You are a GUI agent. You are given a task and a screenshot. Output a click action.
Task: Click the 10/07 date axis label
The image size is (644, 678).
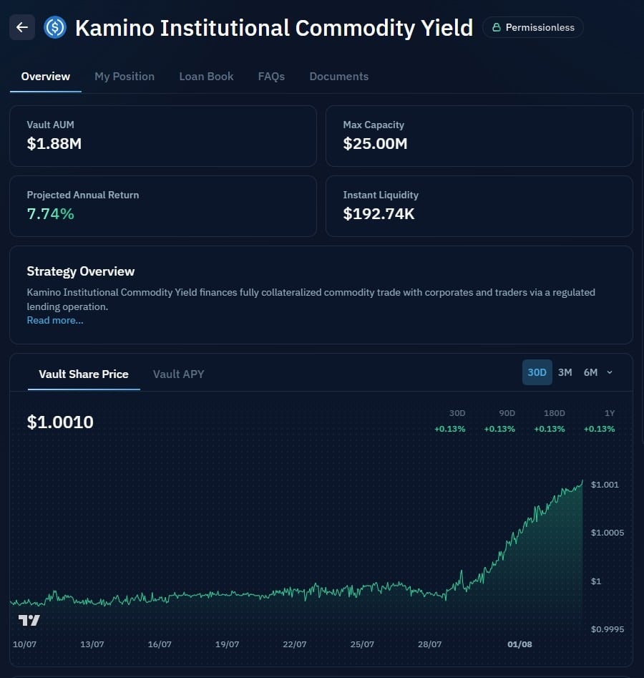(24, 644)
